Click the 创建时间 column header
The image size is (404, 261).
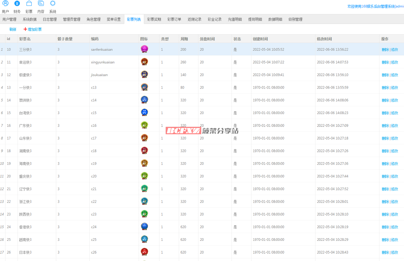(x=260, y=39)
